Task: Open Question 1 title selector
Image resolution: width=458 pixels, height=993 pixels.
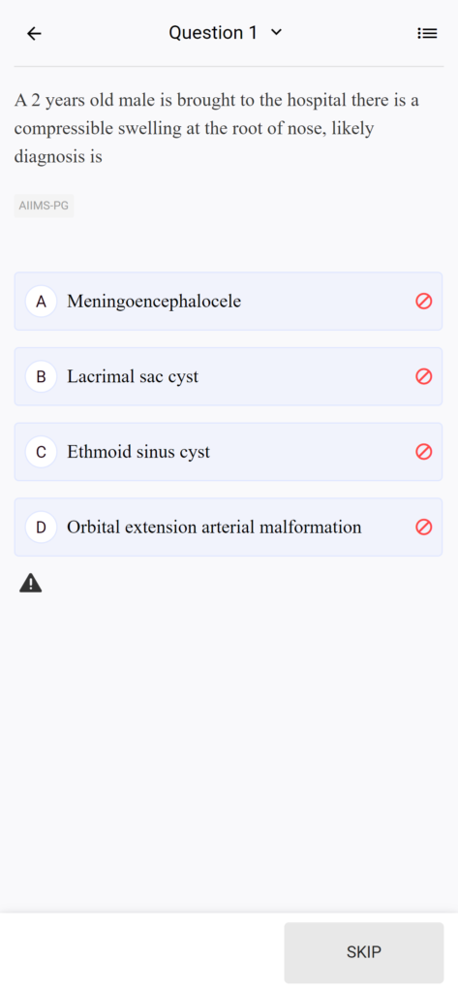Action: tap(226, 33)
